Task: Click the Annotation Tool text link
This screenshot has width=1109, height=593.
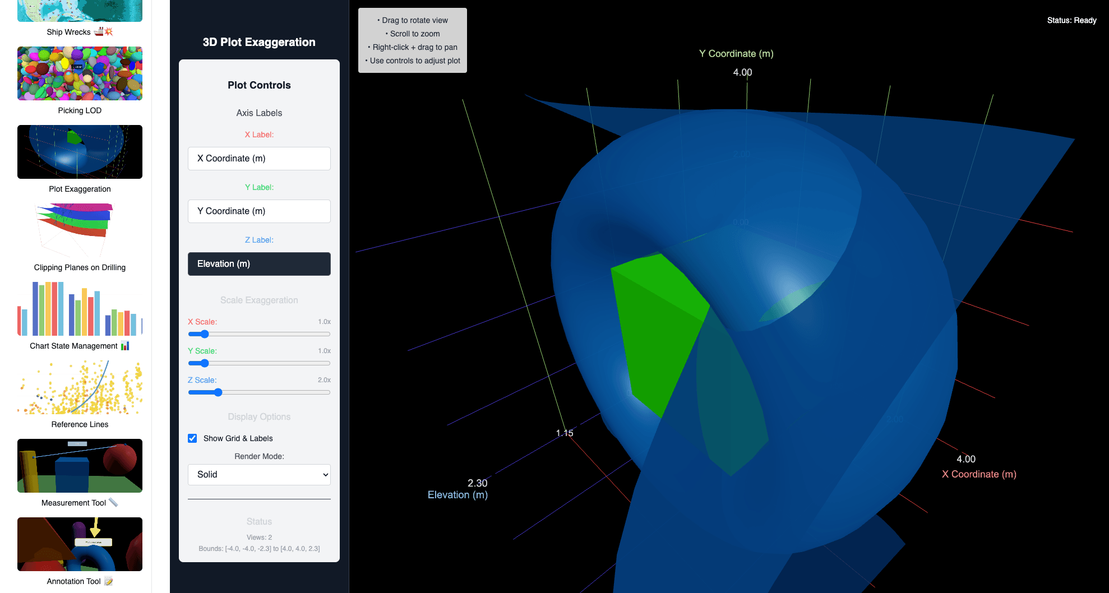Action: coord(73,581)
